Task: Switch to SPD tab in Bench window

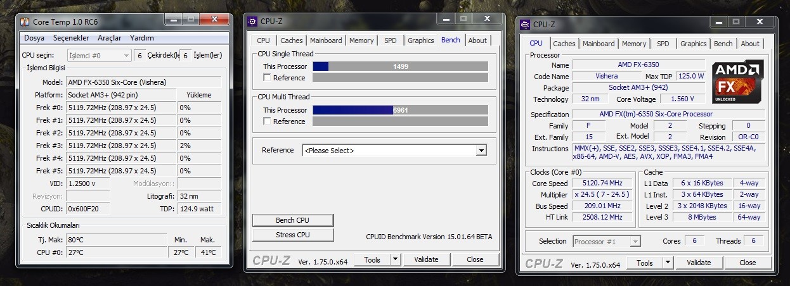Action: tap(391, 40)
